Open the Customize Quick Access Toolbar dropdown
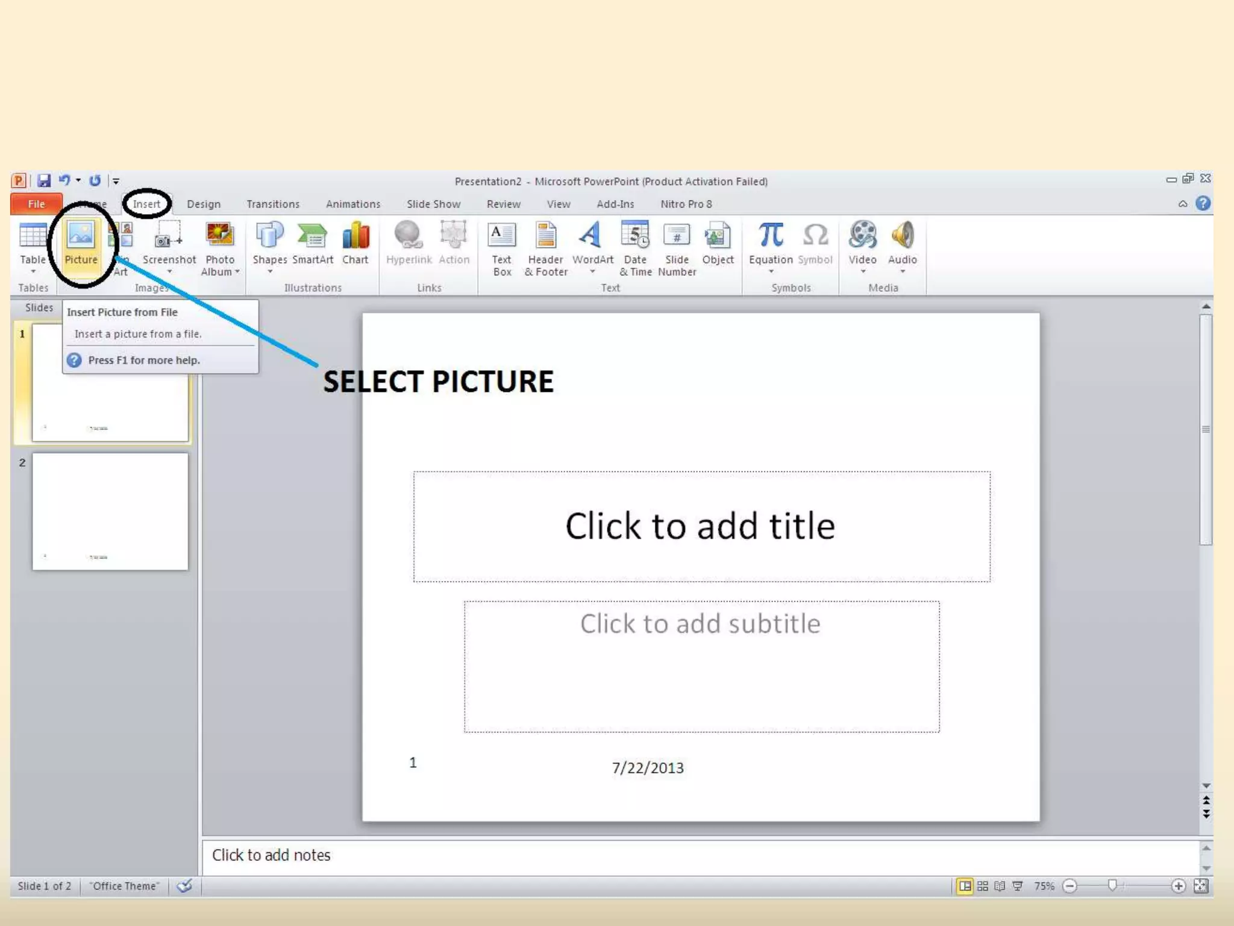 click(x=116, y=180)
